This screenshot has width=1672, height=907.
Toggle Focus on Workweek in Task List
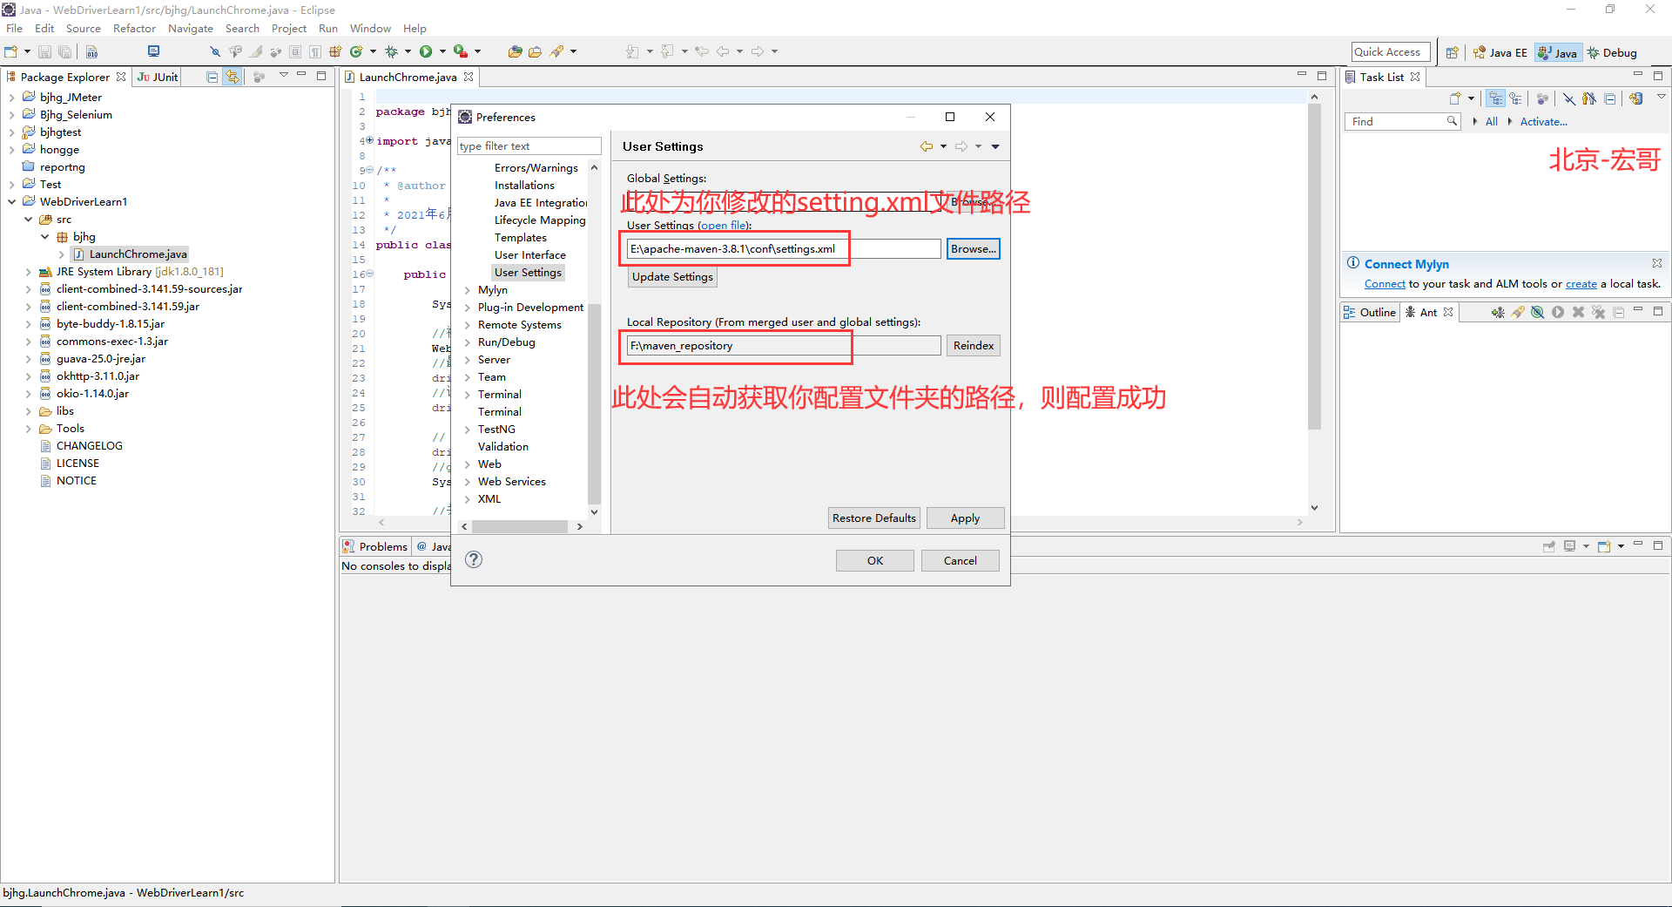pyautogui.click(x=1542, y=98)
